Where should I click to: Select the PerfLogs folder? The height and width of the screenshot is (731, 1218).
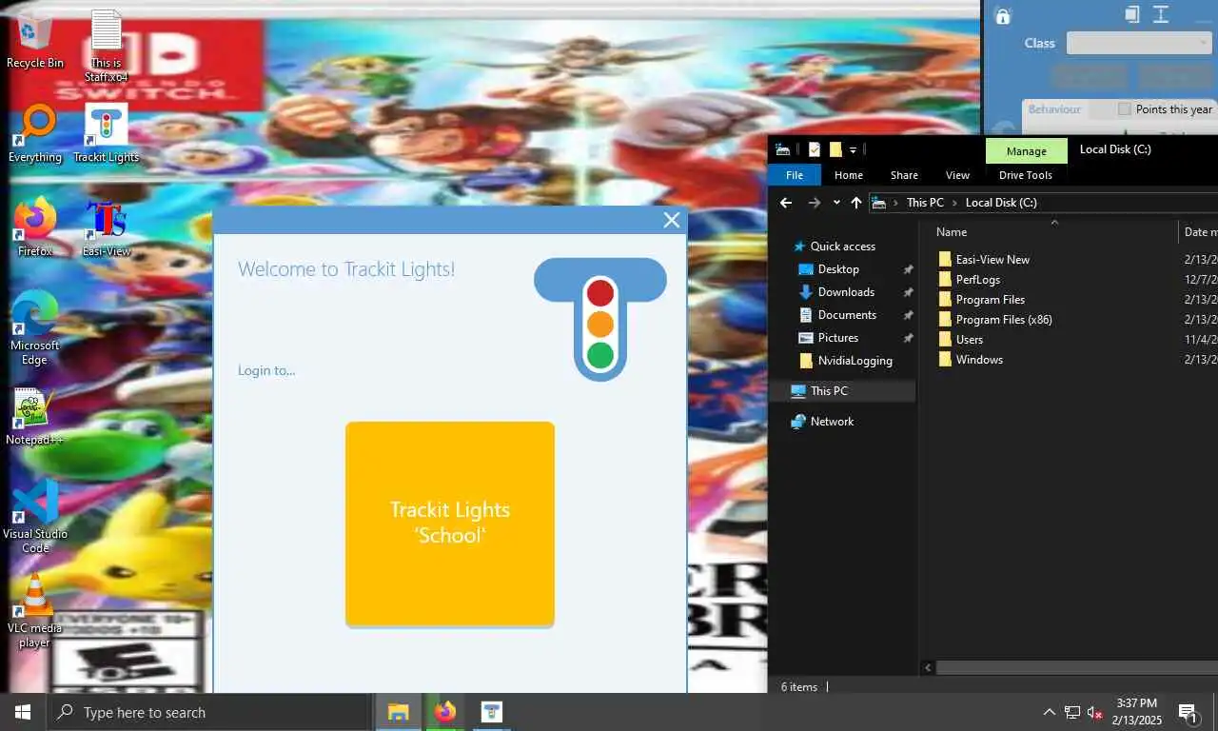tap(978, 280)
